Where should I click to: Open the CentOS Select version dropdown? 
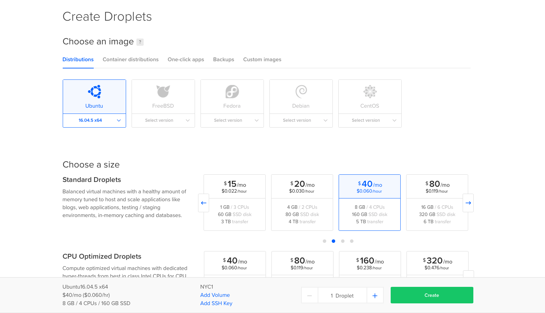point(370,120)
